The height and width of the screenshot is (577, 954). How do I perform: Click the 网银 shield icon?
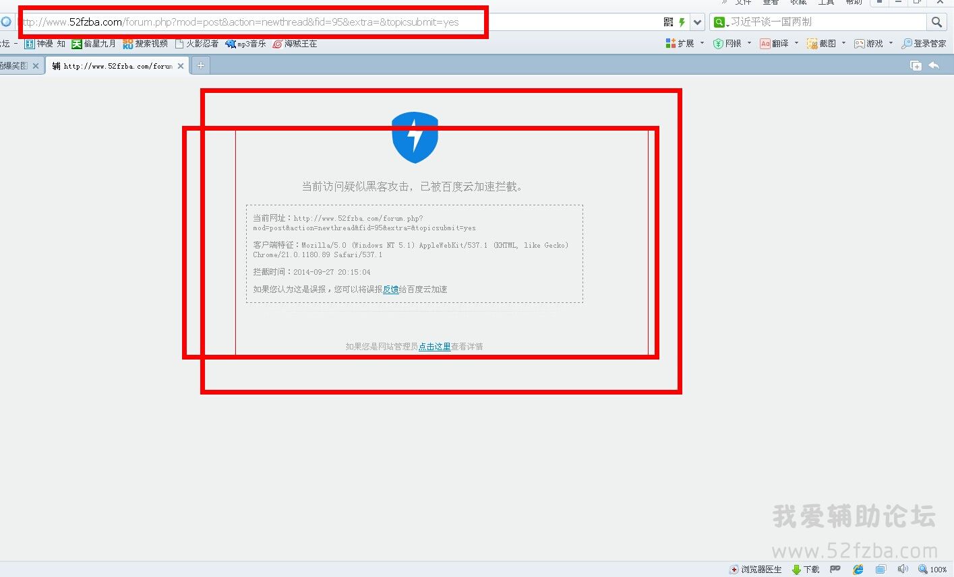click(718, 44)
